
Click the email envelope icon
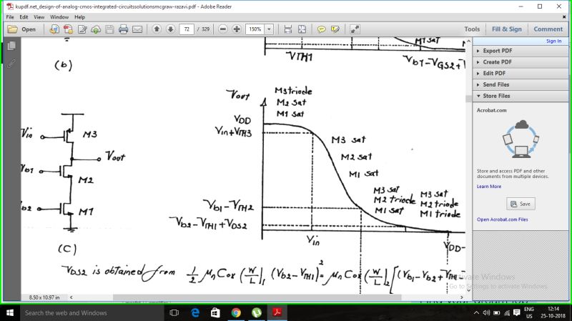[x=137, y=29]
